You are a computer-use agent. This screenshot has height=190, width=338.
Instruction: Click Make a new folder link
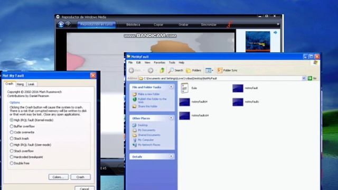point(148,94)
